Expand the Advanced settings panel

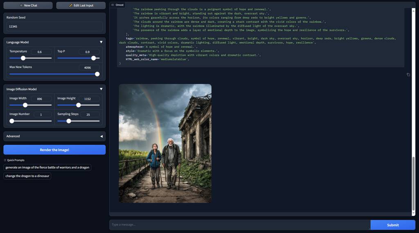click(x=101, y=136)
